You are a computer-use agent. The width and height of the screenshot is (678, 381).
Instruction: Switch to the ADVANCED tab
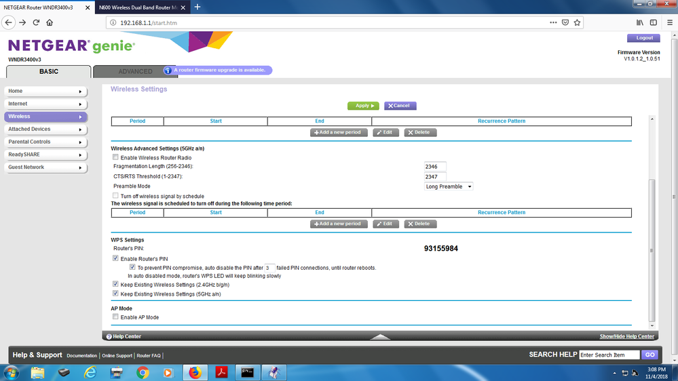click(135, 72)
